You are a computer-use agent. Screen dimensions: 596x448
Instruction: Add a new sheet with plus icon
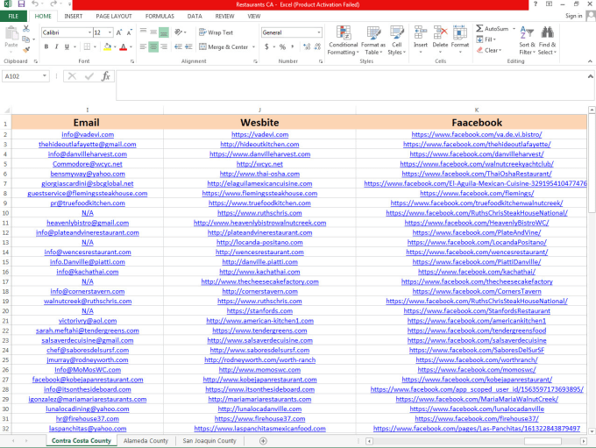coord(263,441)
